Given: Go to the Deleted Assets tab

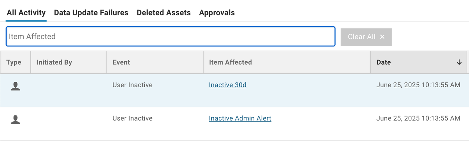Looking at the screenshot, I should (163, 13).
